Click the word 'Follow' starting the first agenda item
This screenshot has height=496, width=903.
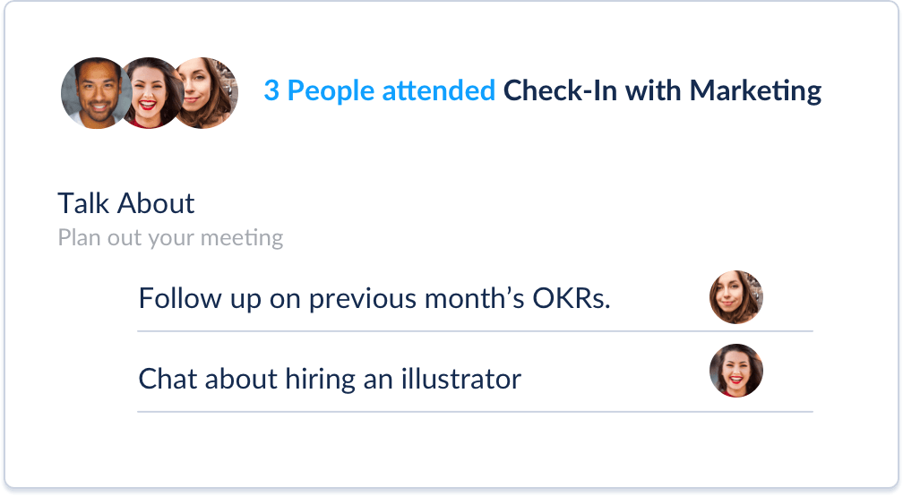180,299
